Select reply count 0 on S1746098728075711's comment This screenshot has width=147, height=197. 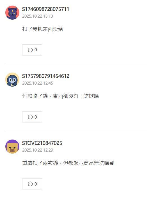click(x=36, y=50)
